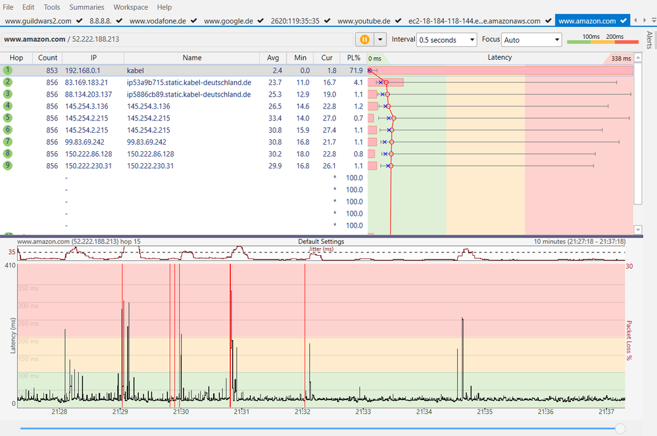The image size is (657, 436).
Task: Click the checkmark on the www.amazon.com tab
Action: [x=623, y=21]
